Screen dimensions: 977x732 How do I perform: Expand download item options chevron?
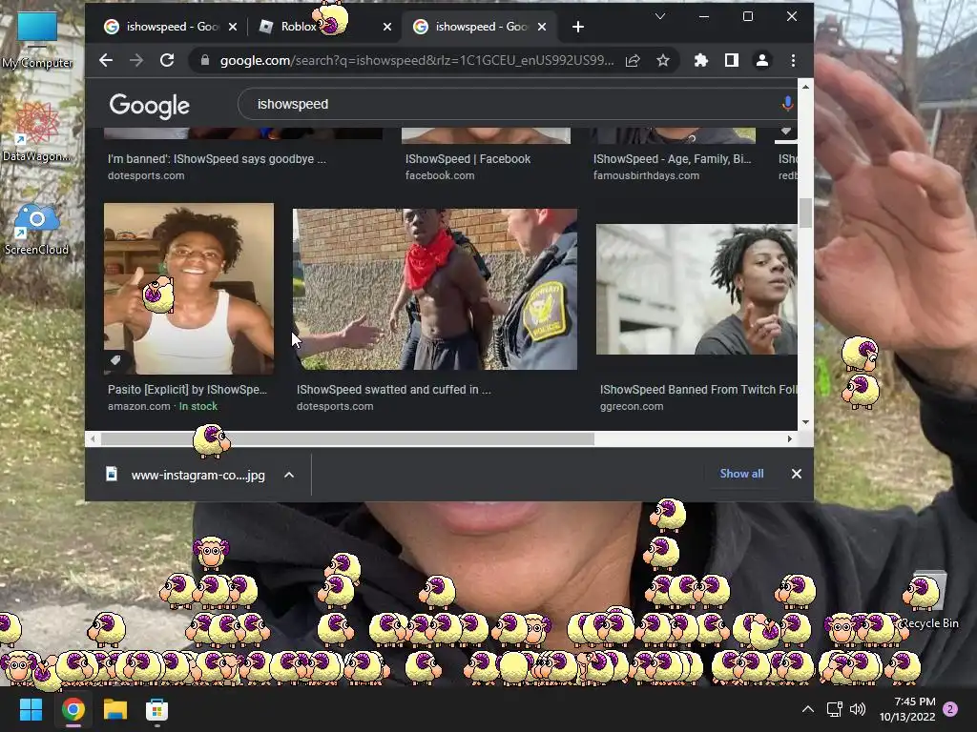click(288, 475)
